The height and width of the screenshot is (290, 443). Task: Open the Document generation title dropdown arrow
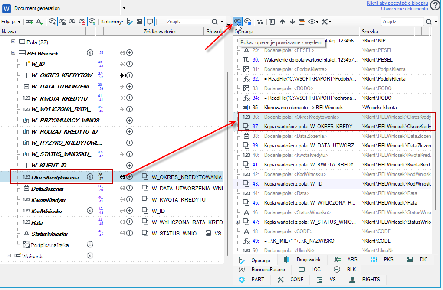click(x=125, y=8)
